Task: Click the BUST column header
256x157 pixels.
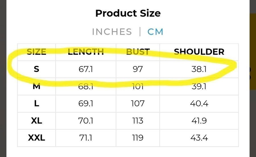Action: [x=138, y=52]
